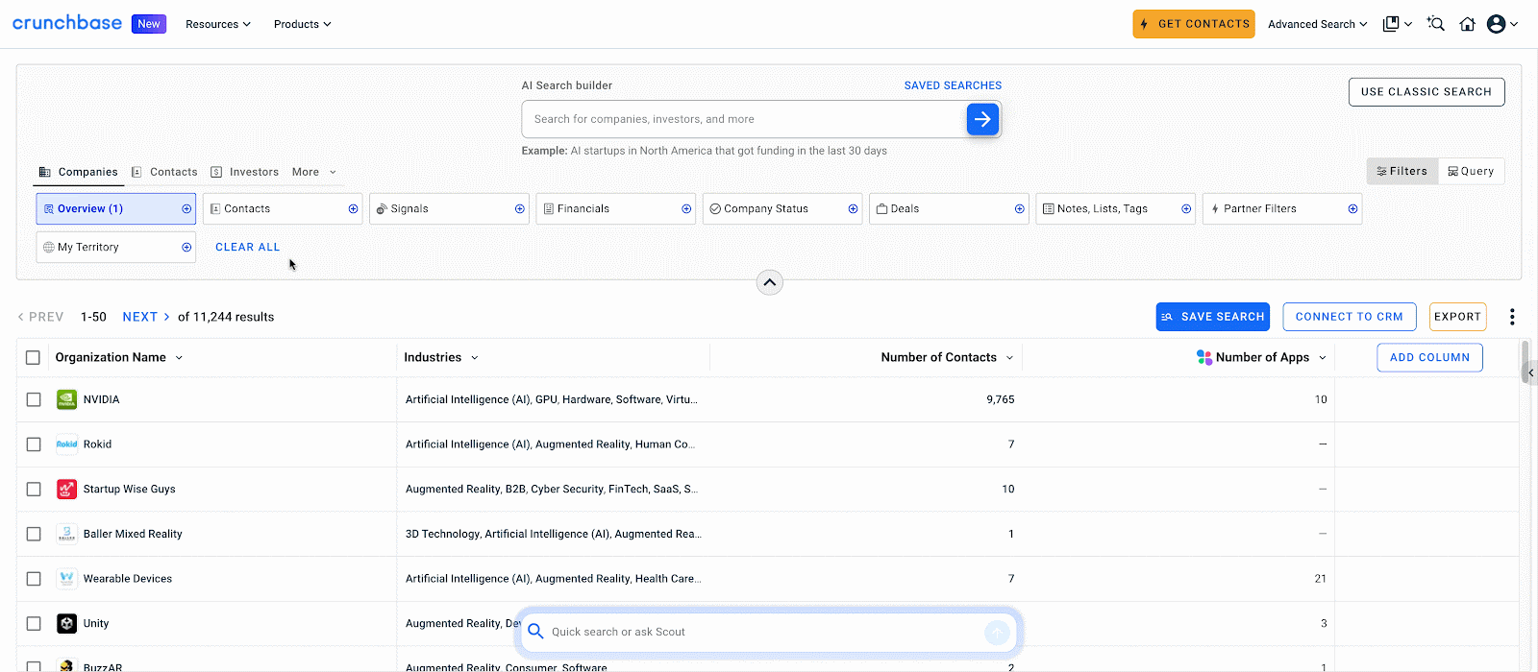1538x672 pixels.
Task: Switch to the Companies tab
Action: pos(79,172)
